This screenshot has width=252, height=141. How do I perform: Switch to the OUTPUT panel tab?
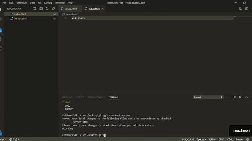pos(80,97)
